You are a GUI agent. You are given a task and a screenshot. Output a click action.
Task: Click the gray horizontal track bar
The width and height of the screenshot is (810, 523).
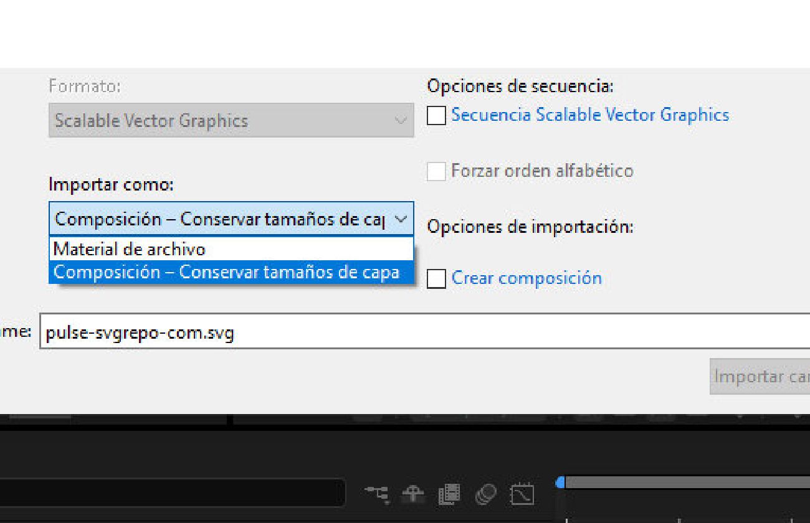tap(685, 480)
